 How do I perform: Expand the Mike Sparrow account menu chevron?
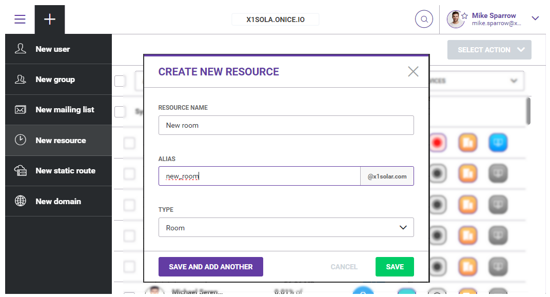(535, 18)
